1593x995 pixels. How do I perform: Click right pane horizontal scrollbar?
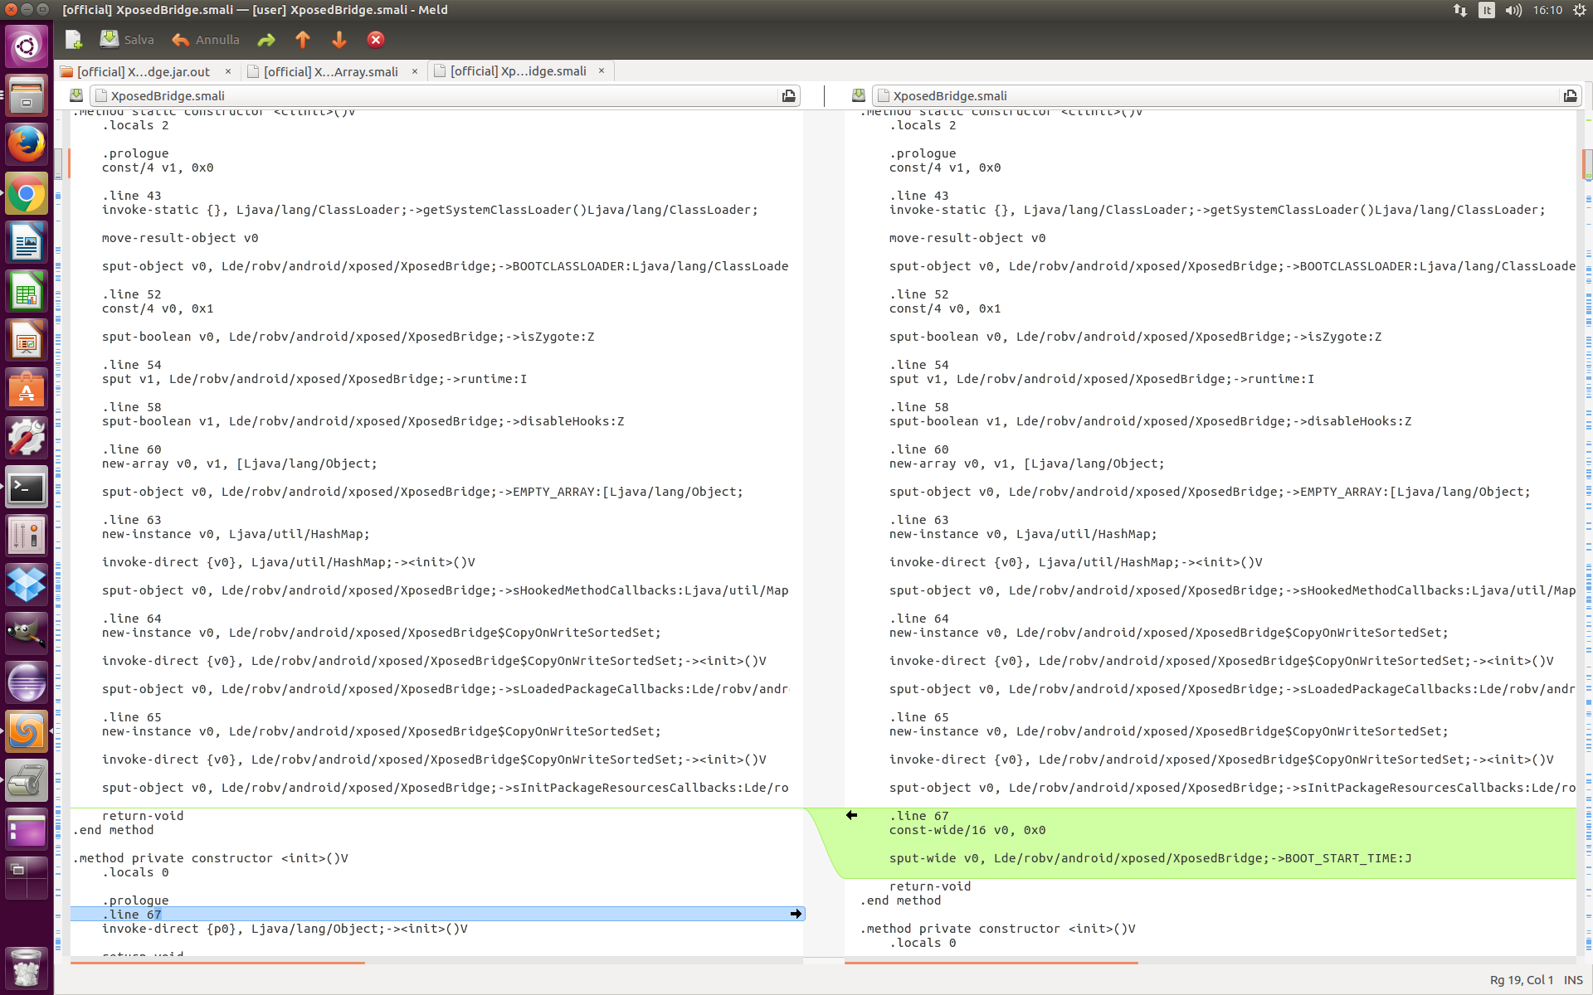991,962
